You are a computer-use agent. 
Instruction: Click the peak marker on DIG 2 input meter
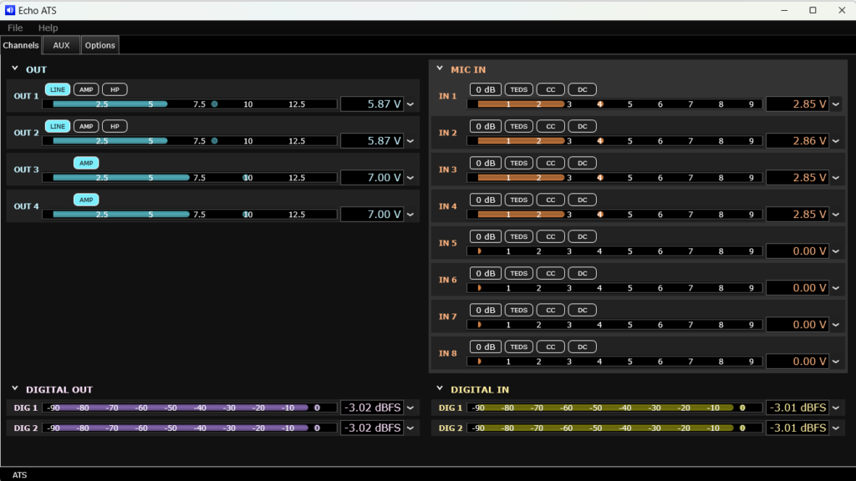pyautogui.click(x=742, y=428)
